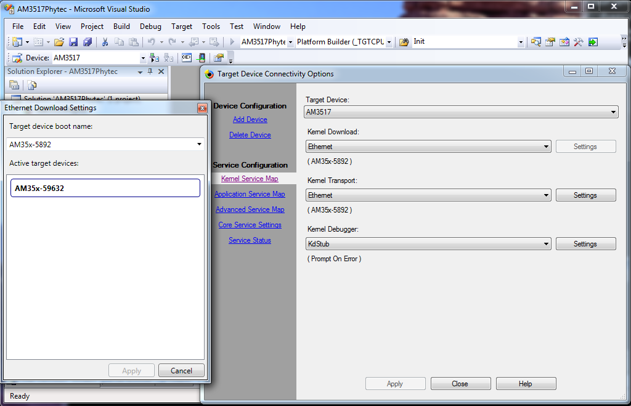631x406 pixels.
Task: Click the Paste clipboard icon
Action: point(134,42)
